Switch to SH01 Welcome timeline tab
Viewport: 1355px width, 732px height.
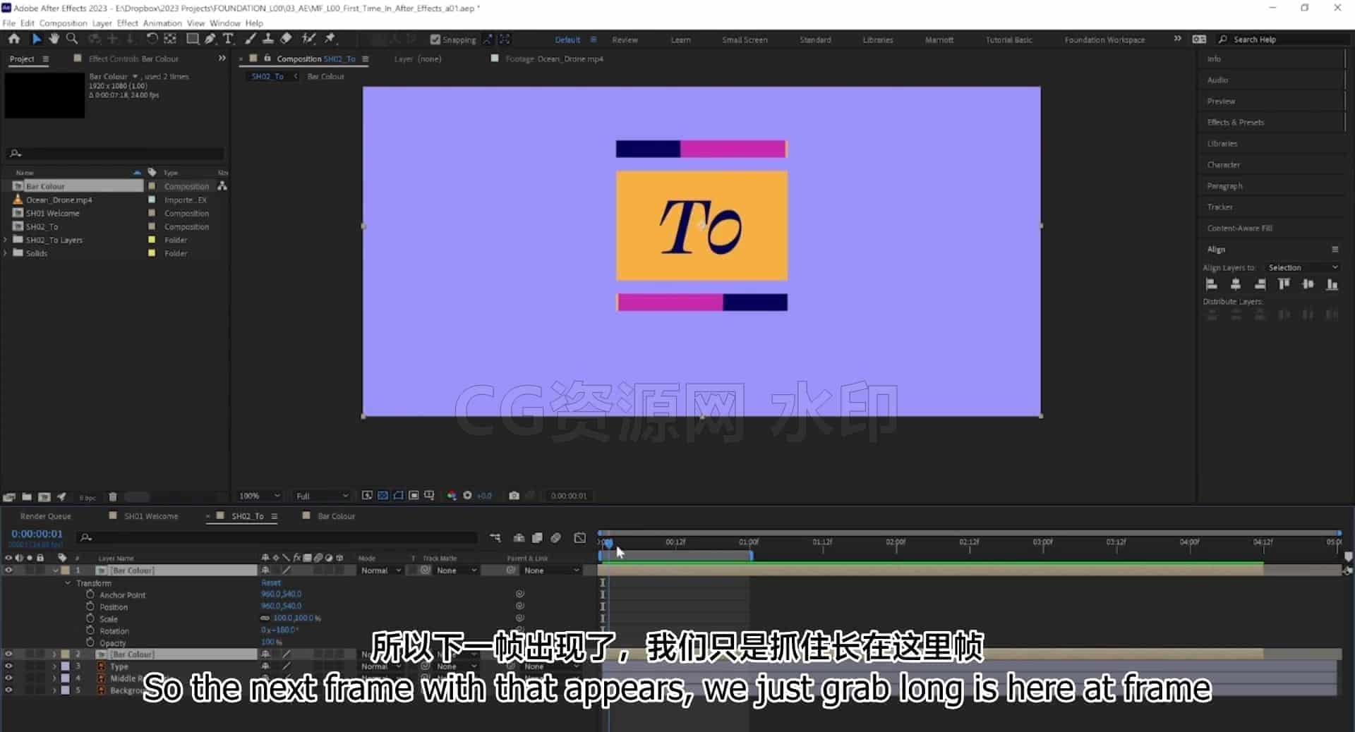(x=151, y=516)
